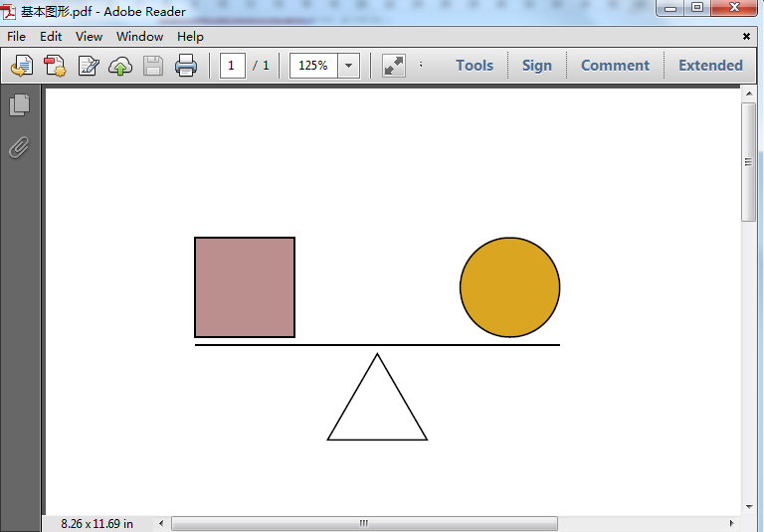Click the Create PDF online icon
The width and height of the screenshot is (764, 532).
(55, 66)
